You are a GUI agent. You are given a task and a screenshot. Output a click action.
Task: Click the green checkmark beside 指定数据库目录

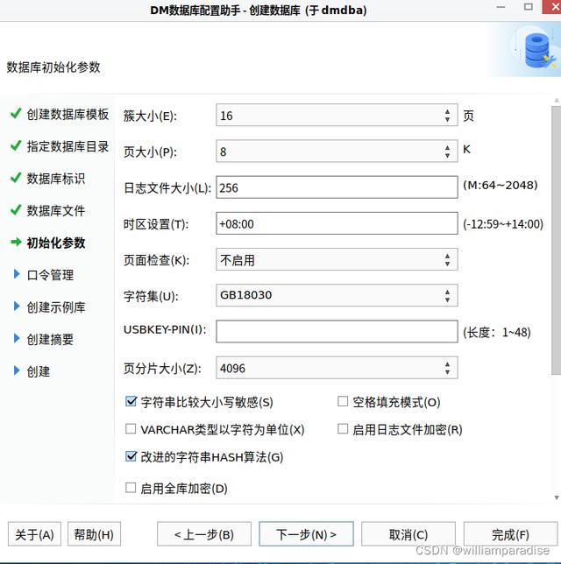[16, 145]
